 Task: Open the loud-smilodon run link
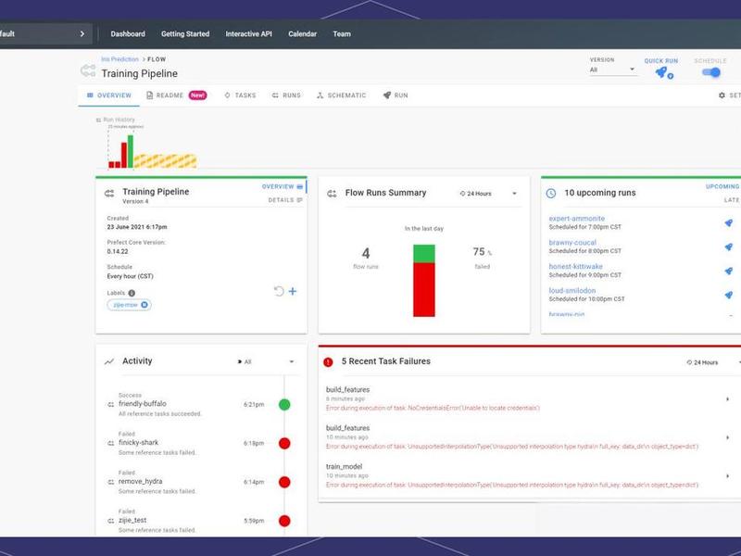tap(572, 290)
